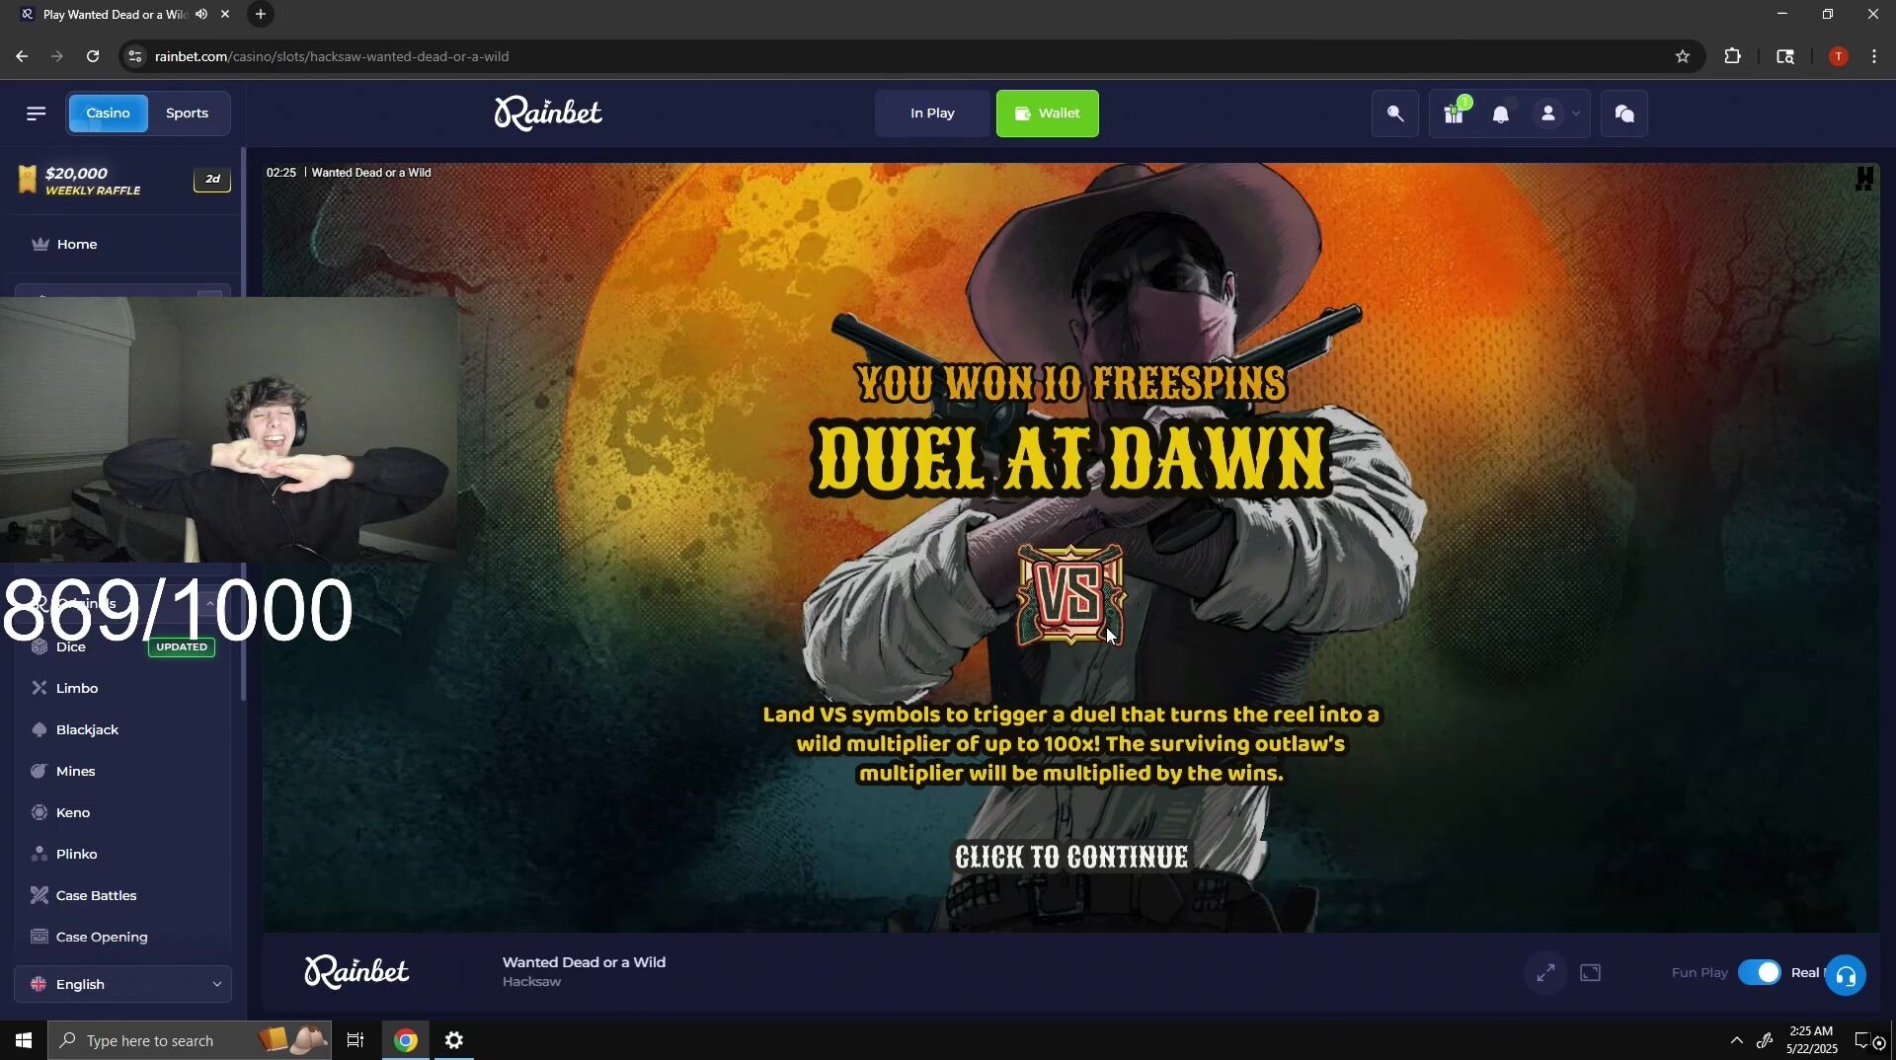The width and height of the screenshot is (1896, 1060).
Task: Open the chat bubbles icon
Action: [x=1624, y=114]
